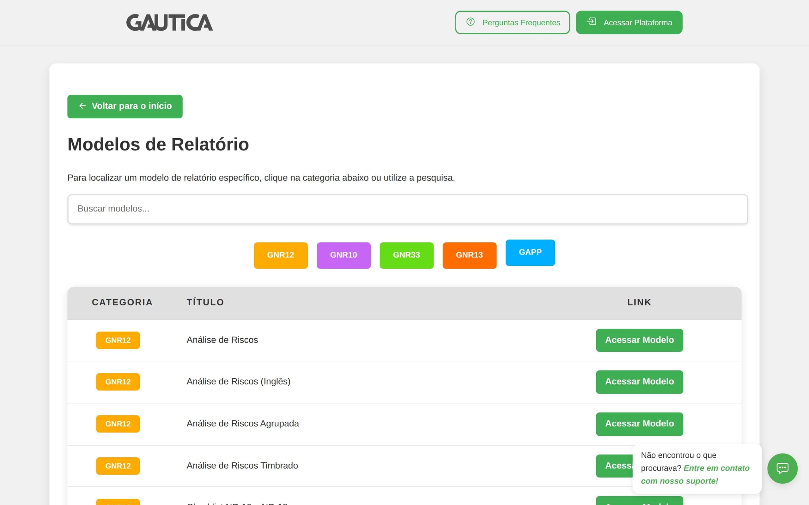Click the login arrow icon in Acessar Plataforma
809x505 pixels.
(591, 22)
